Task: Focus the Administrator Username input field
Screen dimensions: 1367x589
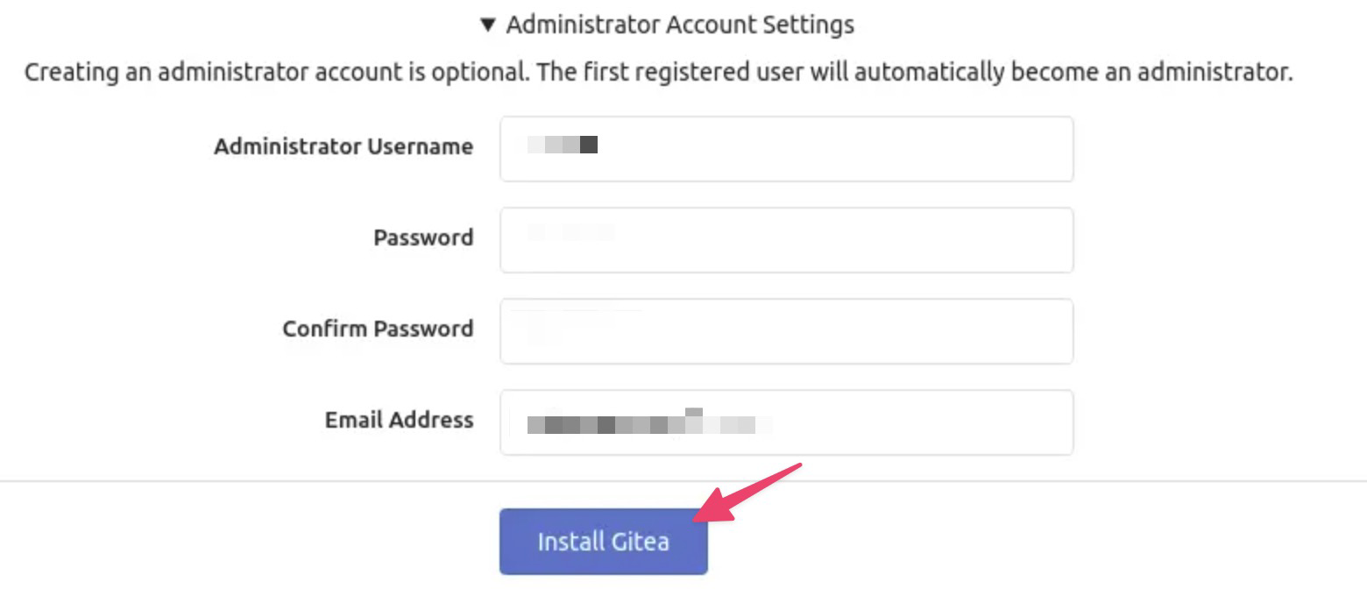Action: 786,149
